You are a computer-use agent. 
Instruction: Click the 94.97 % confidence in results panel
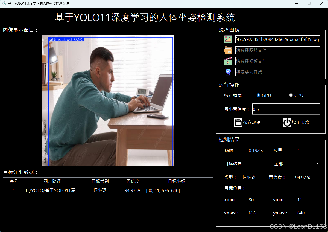coord(303,178)
